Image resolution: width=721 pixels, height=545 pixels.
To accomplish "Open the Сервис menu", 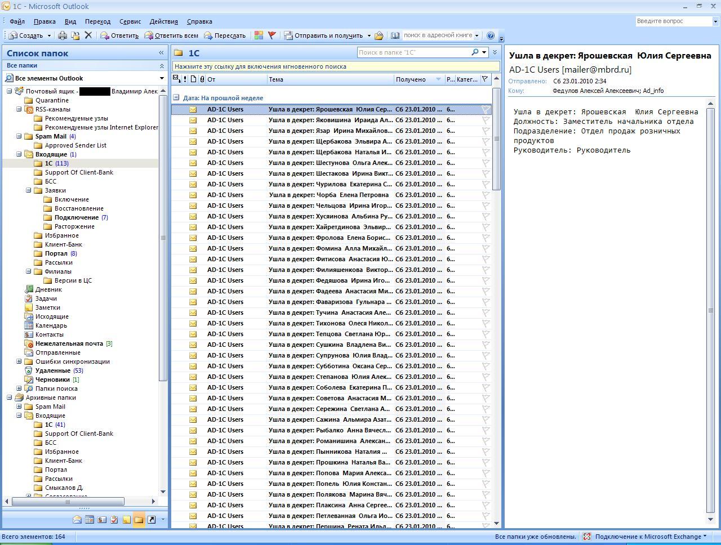I will tap(130, 21).
